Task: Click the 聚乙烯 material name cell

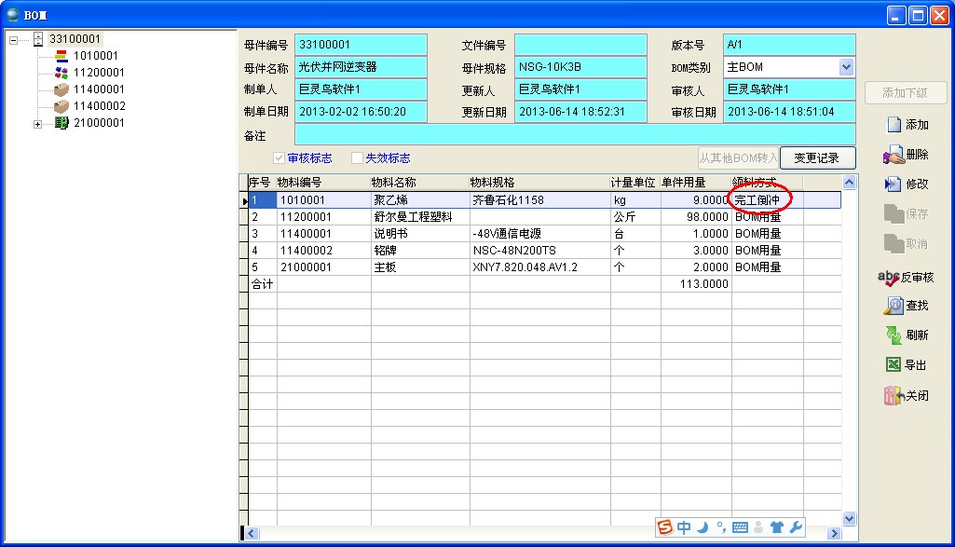Action: (x=420, y=199)
